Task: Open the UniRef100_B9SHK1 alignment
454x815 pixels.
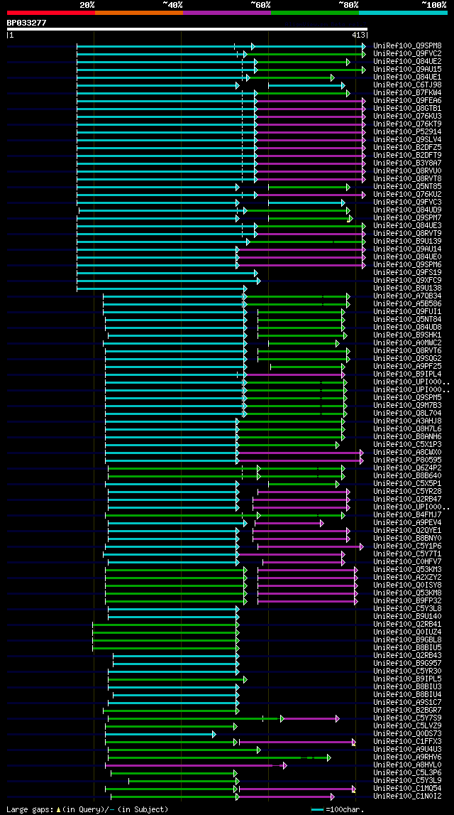Action: point(407,335)
